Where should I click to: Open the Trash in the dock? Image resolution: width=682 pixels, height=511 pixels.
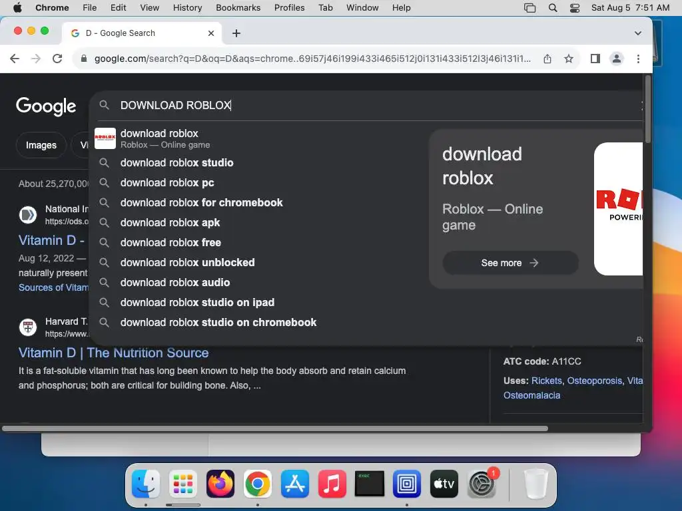tap(535, 483)
